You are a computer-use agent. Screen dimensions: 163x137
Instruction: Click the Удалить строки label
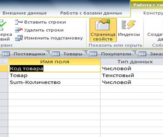[x=44, y=30]
